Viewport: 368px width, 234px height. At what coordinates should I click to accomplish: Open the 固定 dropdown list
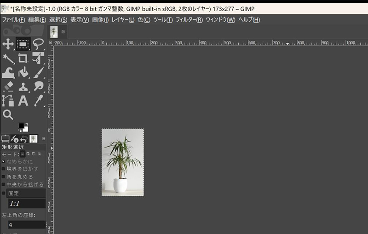coord(26,193)
